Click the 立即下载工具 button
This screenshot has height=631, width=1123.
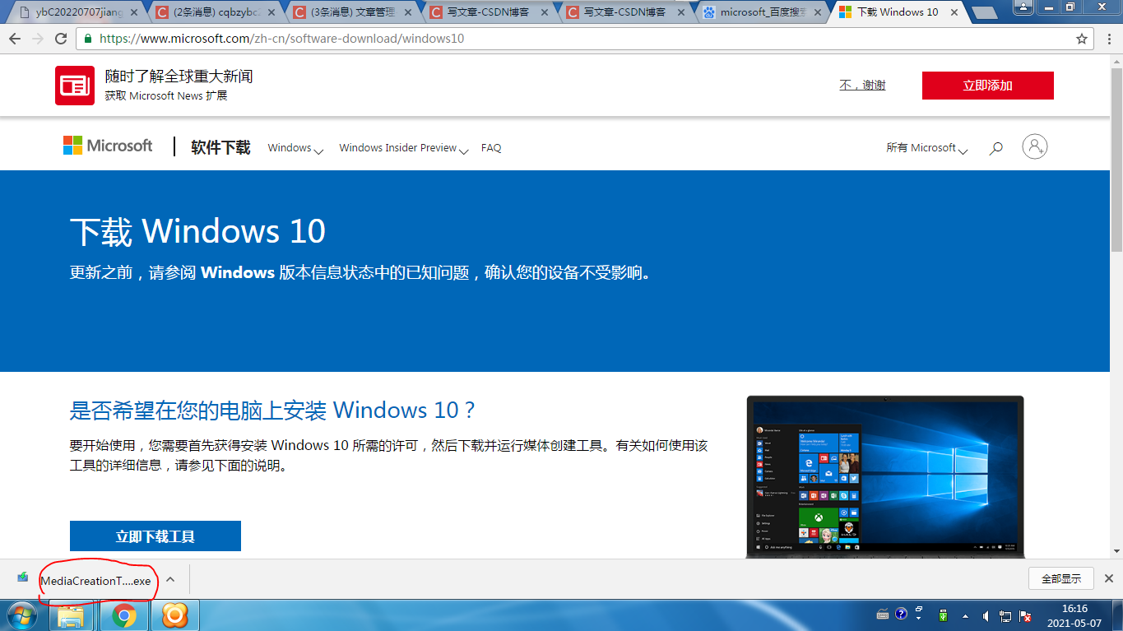pyautogui.click(x=155, y=536)
